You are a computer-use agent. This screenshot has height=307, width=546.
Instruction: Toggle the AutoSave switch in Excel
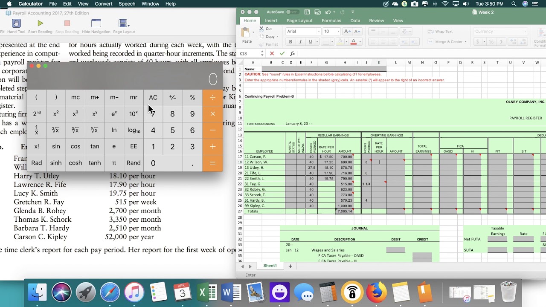coord(292,12)
